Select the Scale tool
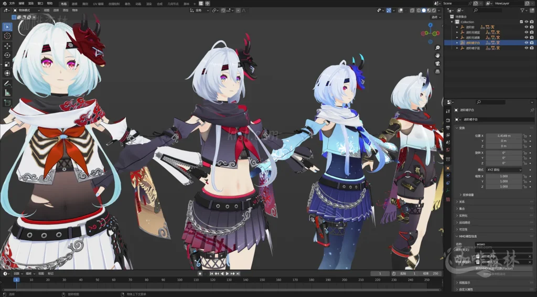This screenshot has height=297, width=537. point(7,64)
